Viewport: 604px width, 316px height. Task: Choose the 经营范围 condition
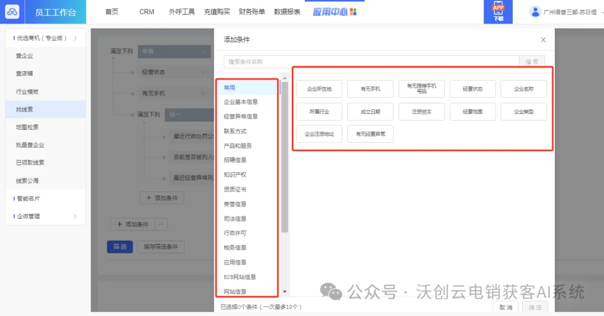point(473,112)
